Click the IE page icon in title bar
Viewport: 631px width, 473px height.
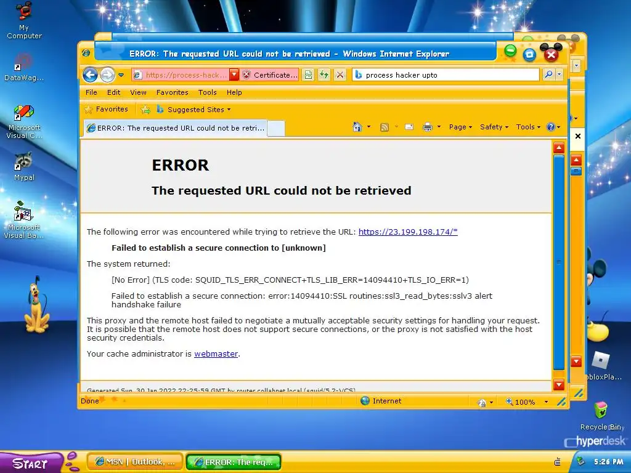86,53
